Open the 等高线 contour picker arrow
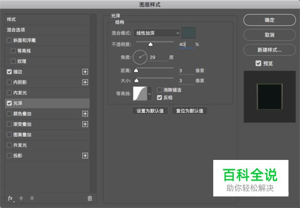This screenshot has height=208, width=300. pos(150,94)
